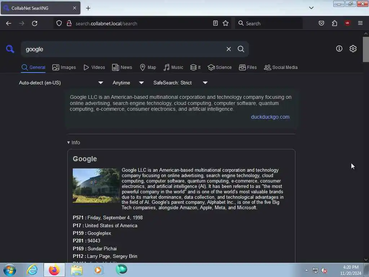
Task: Switch to the Files category
Action: tap(248, 67)
